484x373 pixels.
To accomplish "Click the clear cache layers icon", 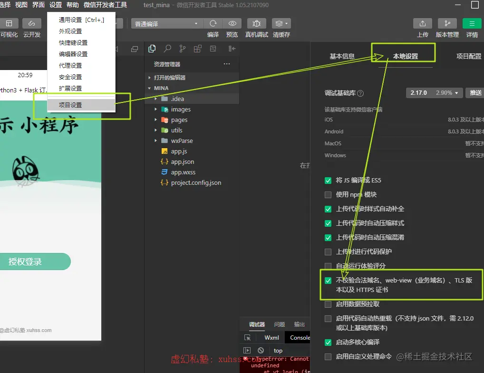I will click(x=279, y=23).
